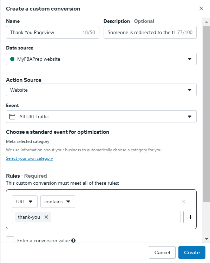This screenshot has height=263, width=210.
Task: Create the custom conversion
Action: coord(192,252)
